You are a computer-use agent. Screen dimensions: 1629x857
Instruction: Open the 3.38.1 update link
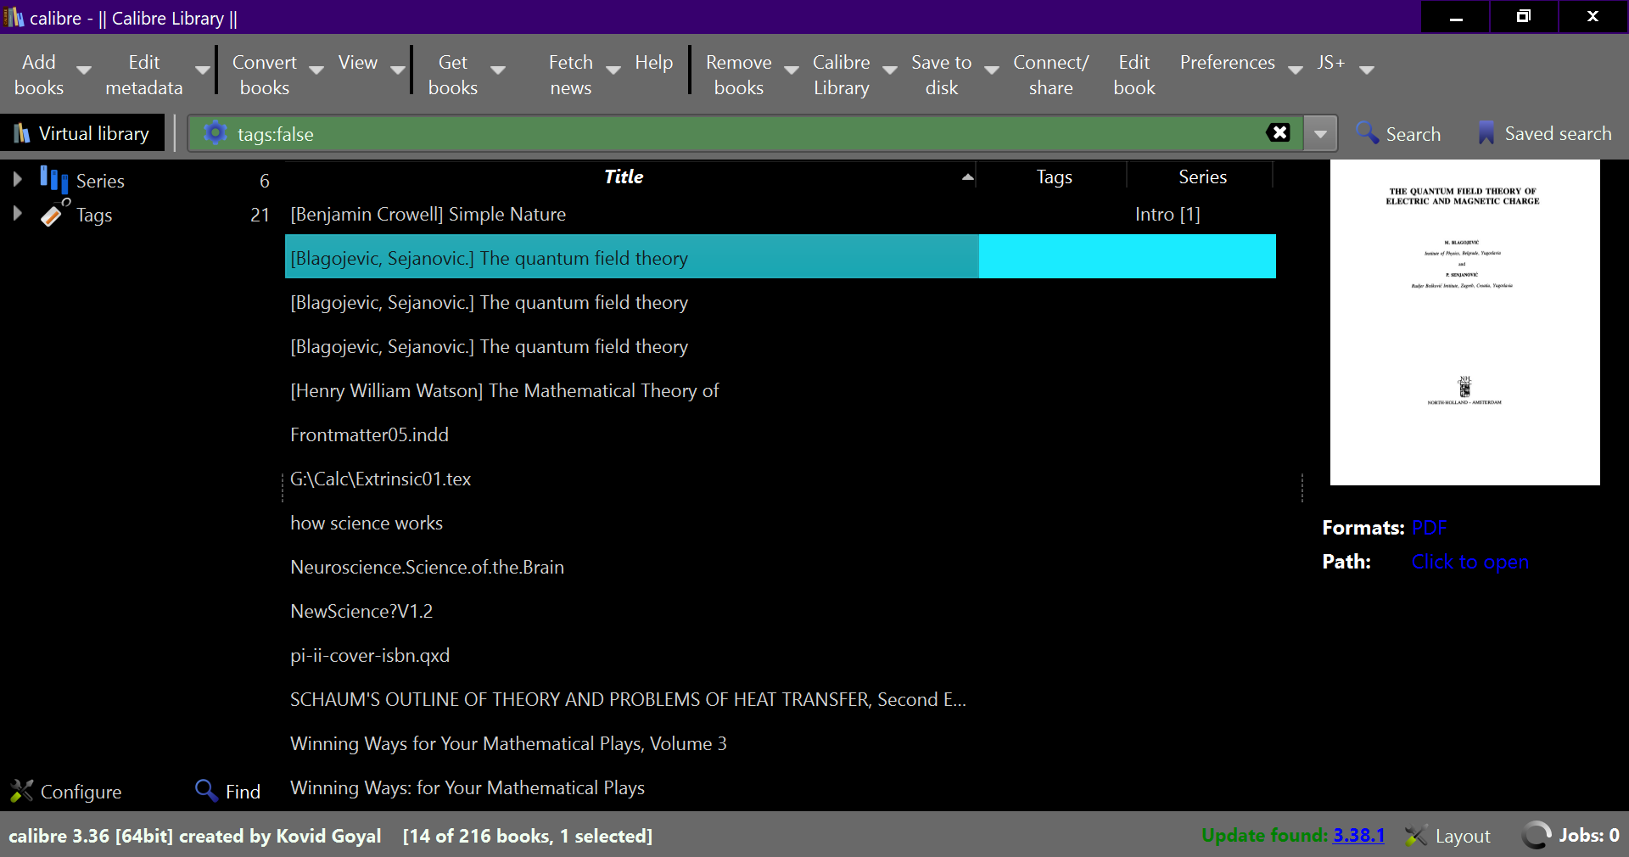(1358, 835)
